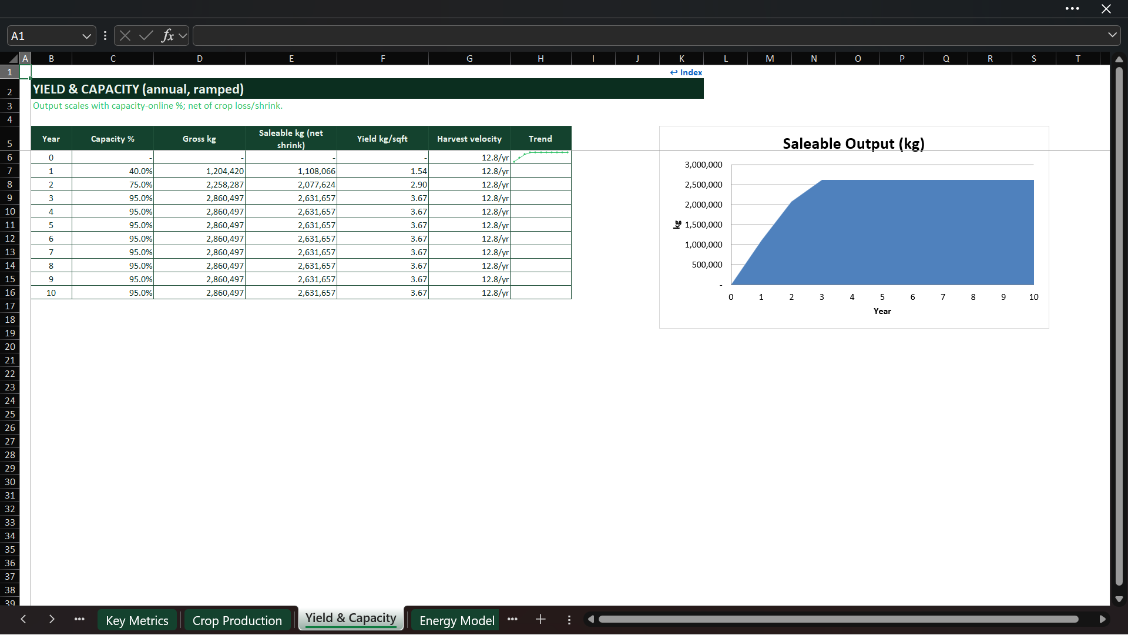Click the horizontal scrollbar thumb
The width and height of the screenshot is (1128, 635).
(x=838, y=619)
